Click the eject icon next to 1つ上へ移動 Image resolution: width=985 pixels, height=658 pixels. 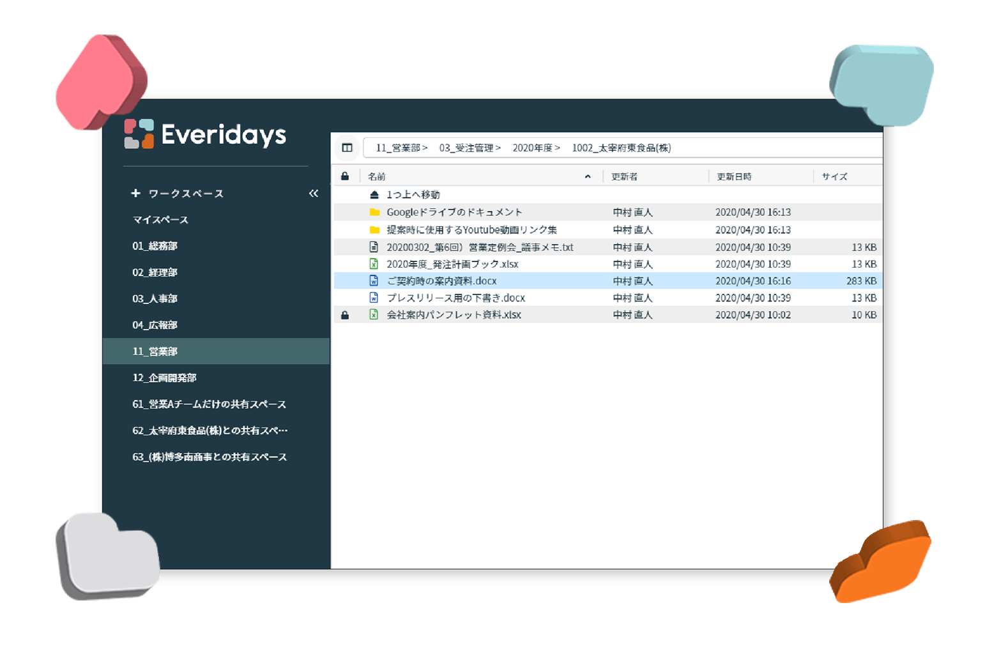[374, 194]
